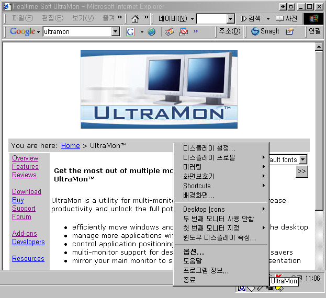The width and height of the screenshot is (326, 298).
Task: Click the 연결 links toolbar label
Action: click(315, 31)
